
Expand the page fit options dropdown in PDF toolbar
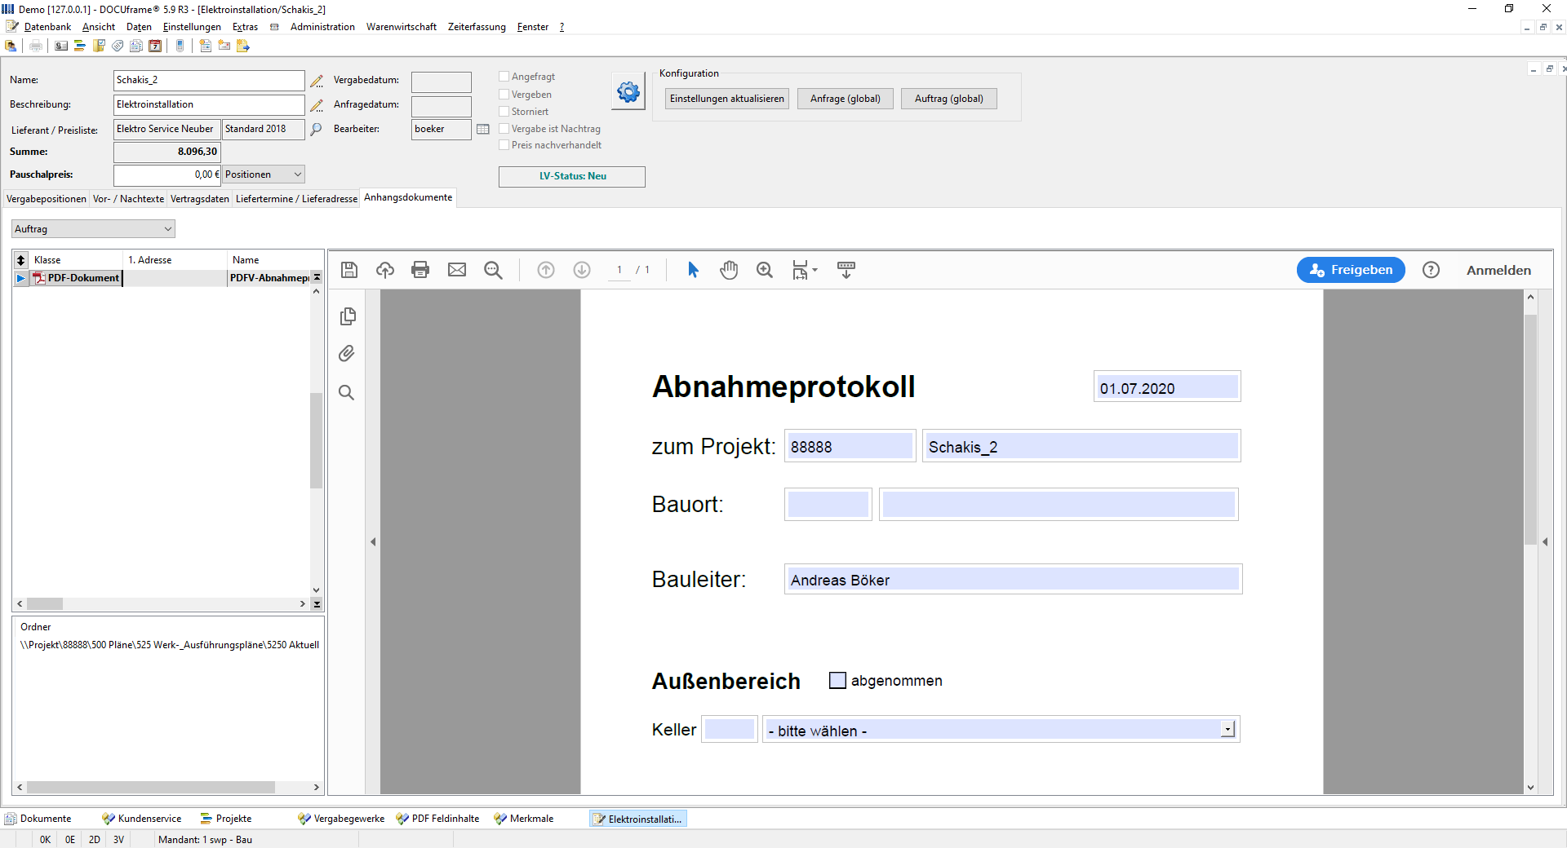pyautogui.click(x=806, y=270)
